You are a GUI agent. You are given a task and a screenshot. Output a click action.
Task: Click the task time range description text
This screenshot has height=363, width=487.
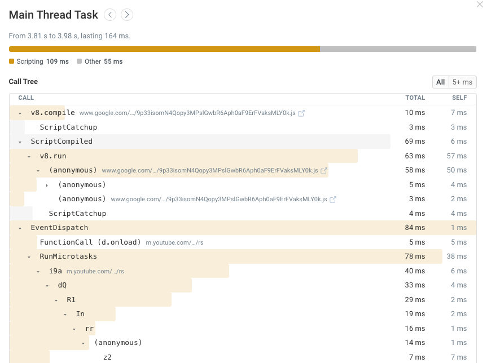pyautogui.click(x=69, y=36)
